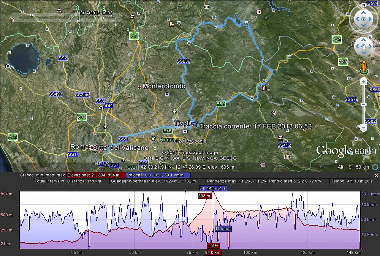
Task: Click the E821 route shield
Action: (x=133, y=167)
